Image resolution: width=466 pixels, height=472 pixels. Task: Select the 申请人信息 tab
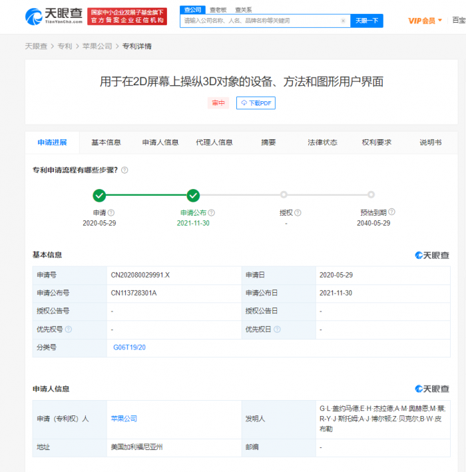coord(160,142)
